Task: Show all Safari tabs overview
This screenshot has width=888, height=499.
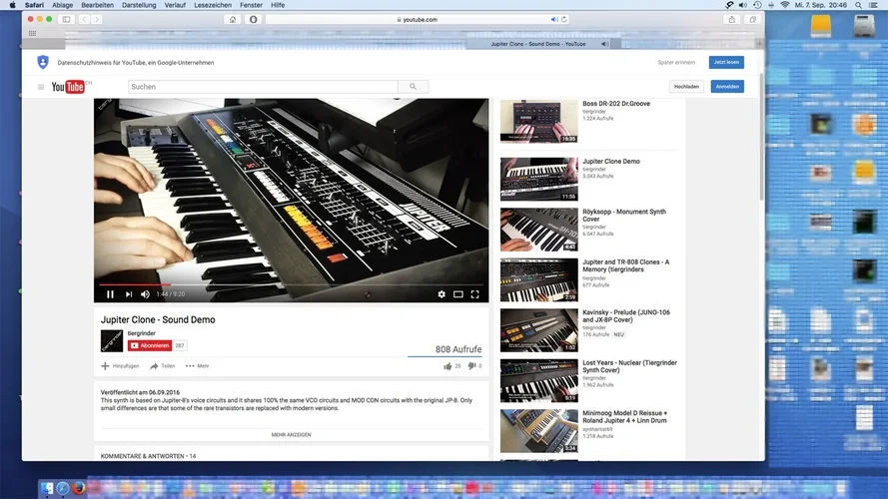Action: click(x=752, y=19)
